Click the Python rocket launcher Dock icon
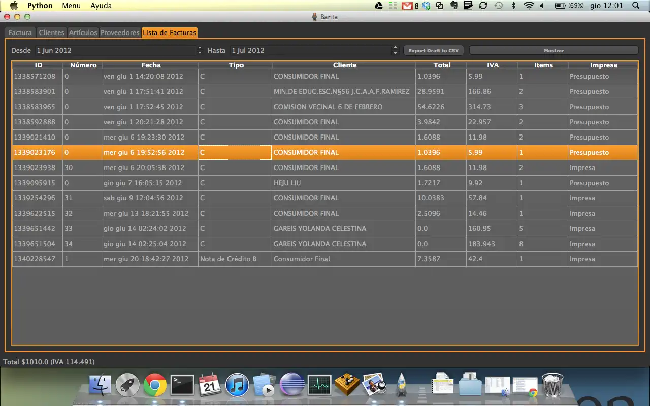Viewport: 650px width, 406px height. click(401, 385)
